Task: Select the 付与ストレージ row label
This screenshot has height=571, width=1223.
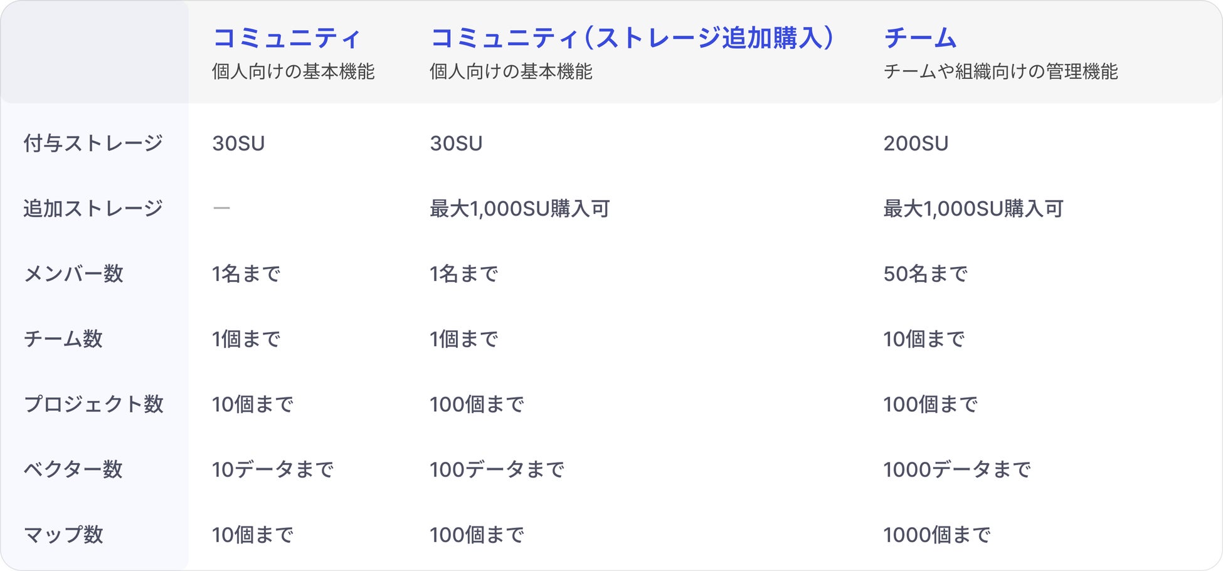Action: click(93, 144)
